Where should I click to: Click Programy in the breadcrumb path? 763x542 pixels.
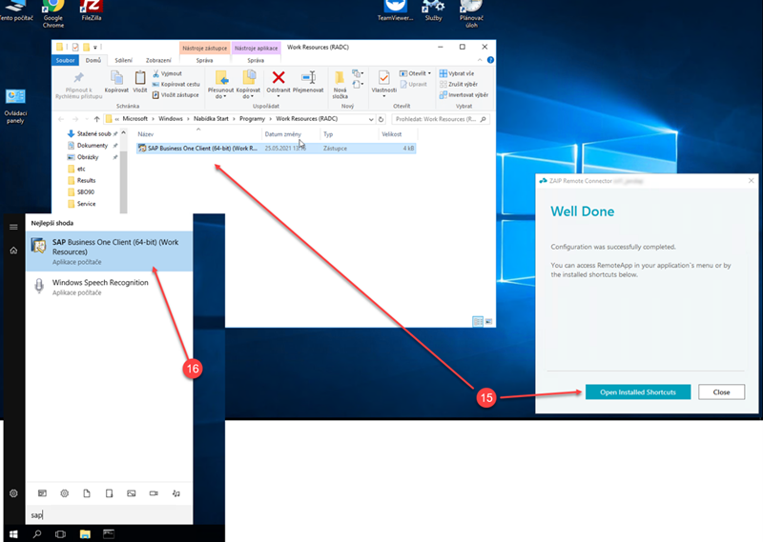click(252, 119)
